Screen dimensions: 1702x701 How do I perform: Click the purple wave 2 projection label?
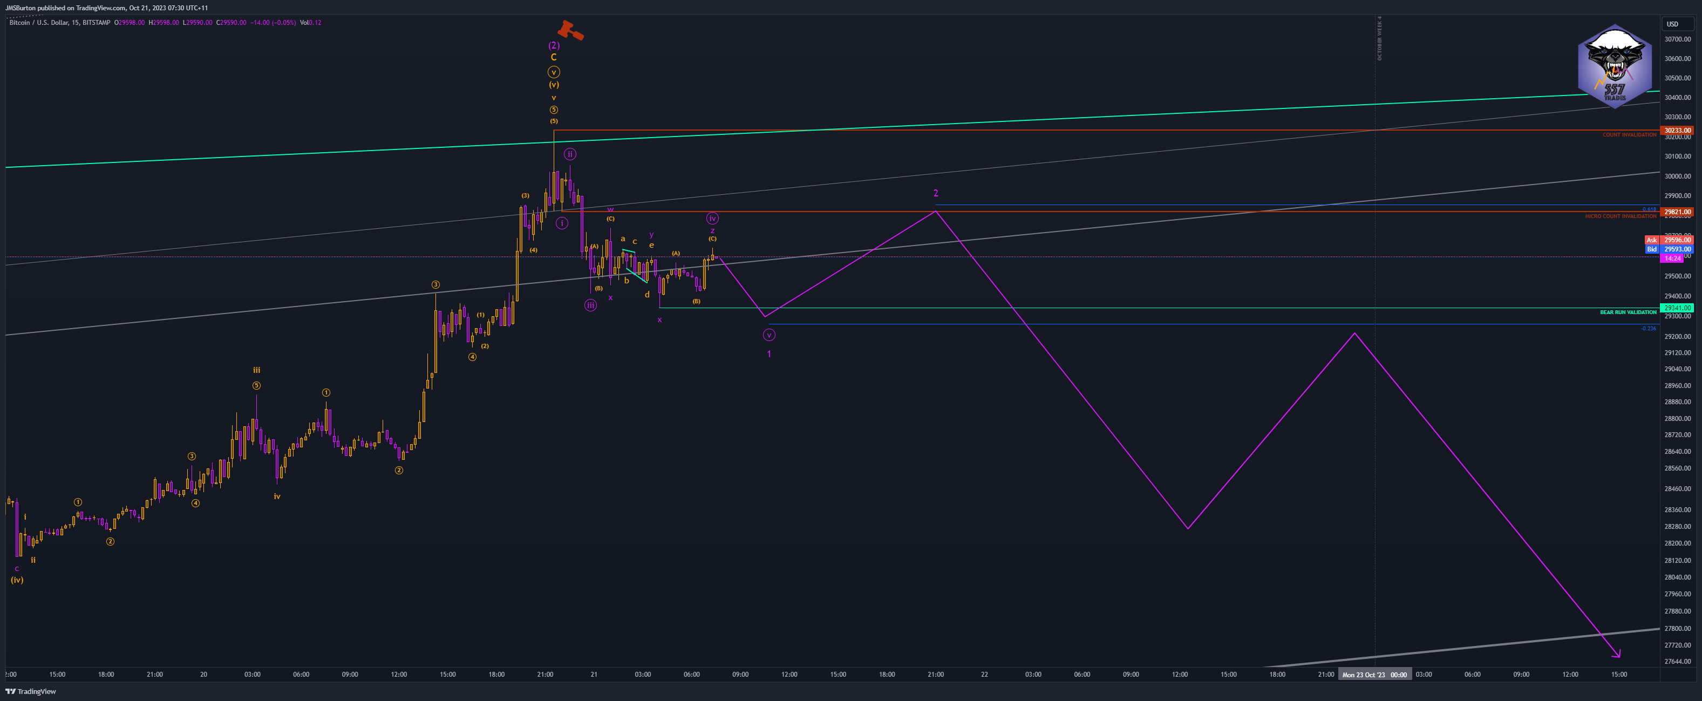pyautogui.click(x=936, y=193)
